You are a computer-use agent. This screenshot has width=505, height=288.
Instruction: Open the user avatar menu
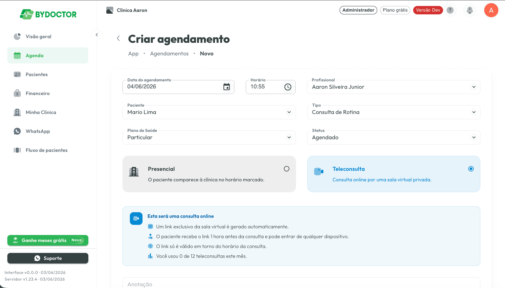[491, 10]
